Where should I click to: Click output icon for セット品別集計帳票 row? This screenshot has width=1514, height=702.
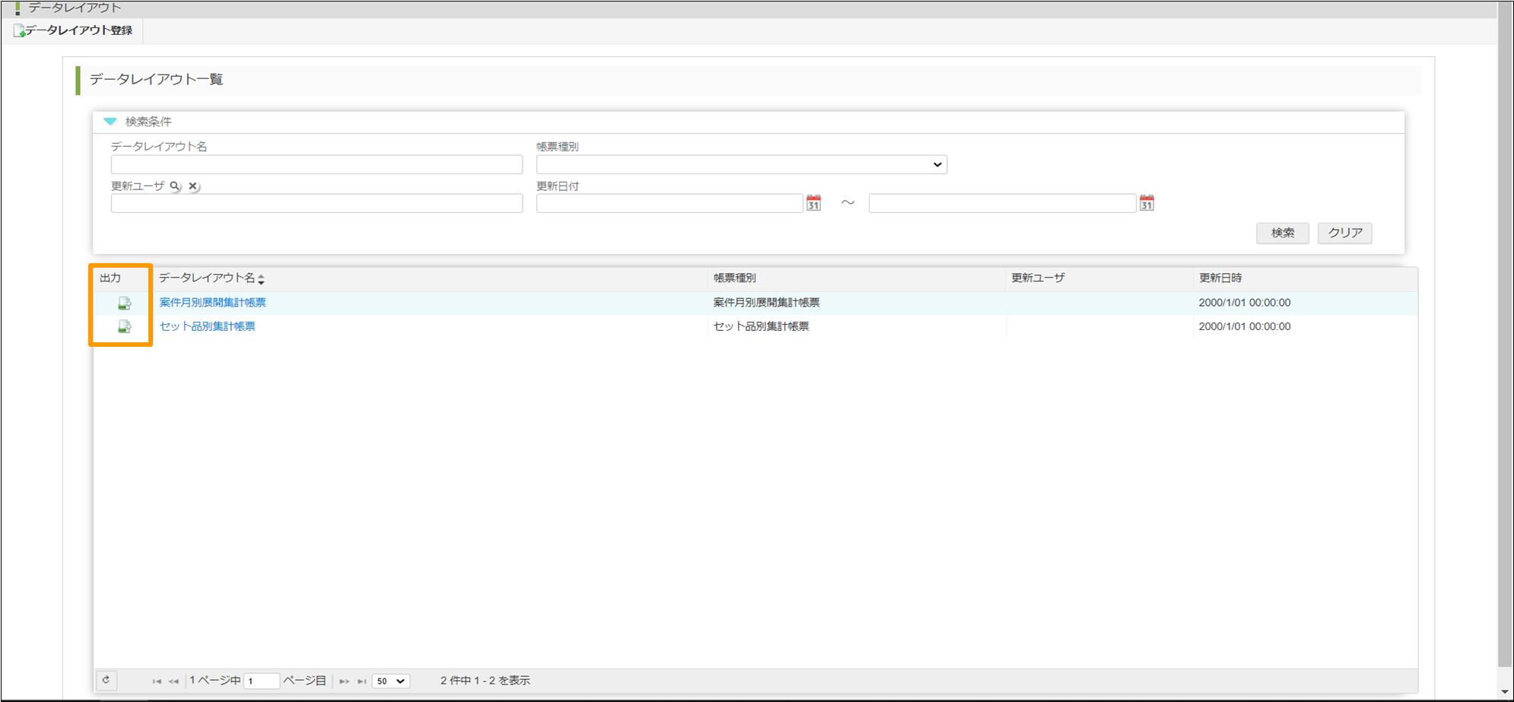124,326
